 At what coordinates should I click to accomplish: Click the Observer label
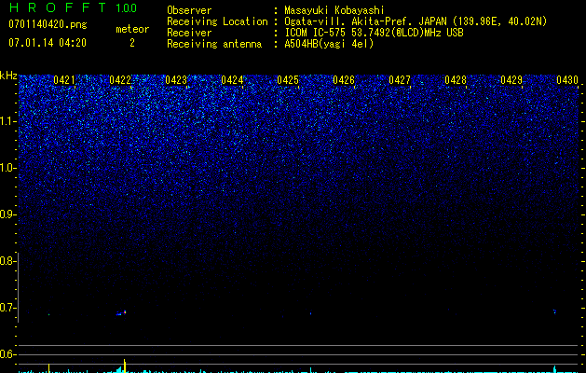click(x=189, y=10)
